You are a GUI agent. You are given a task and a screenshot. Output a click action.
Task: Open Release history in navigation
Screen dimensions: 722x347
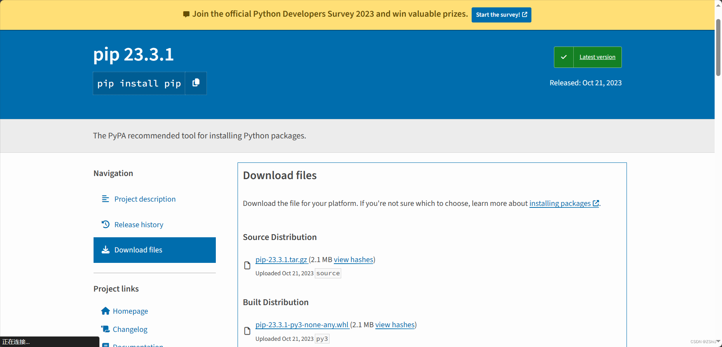coord(139,224)
